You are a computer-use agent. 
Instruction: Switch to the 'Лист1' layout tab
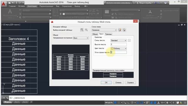click(x=17, y=102)
